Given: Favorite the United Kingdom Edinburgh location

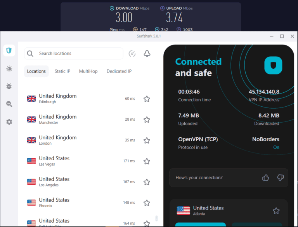Looking at the screenshot, I should pyautogui.click(x=147, y=99).
